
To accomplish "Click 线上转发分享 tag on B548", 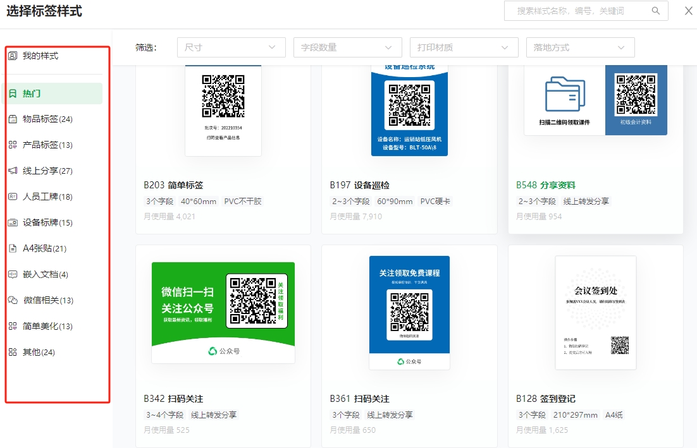I will tap(586, 201).
